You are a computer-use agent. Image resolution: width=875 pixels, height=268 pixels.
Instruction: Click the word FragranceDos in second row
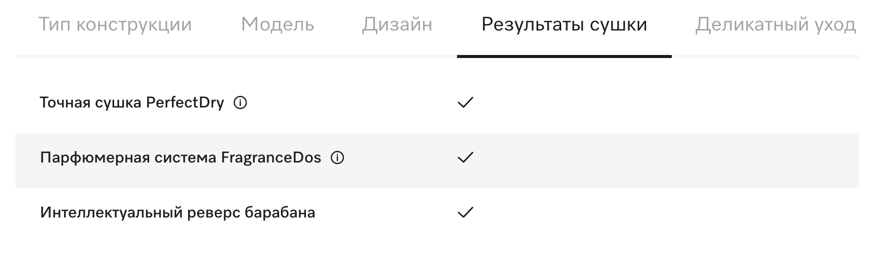pyautogui.click(x=271, y=158)
